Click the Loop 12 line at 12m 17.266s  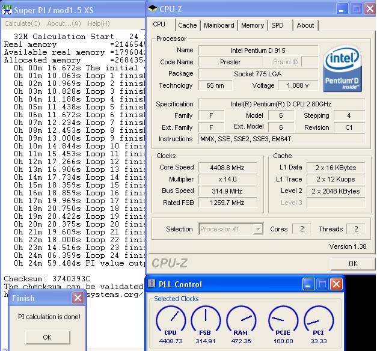click(79, 162)
